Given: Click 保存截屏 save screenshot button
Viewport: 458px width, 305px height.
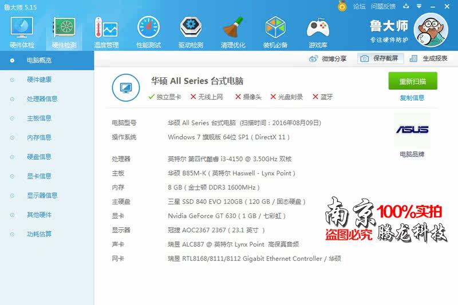Looking at the screenshot, I should [381, 59].
